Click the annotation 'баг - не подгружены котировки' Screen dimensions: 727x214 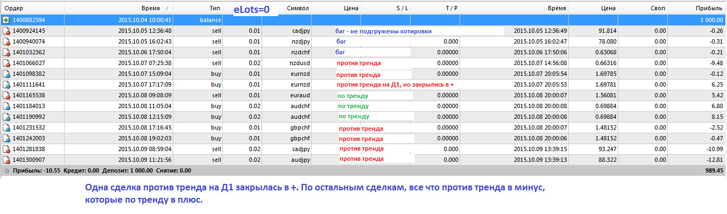(x=383, y=31)
